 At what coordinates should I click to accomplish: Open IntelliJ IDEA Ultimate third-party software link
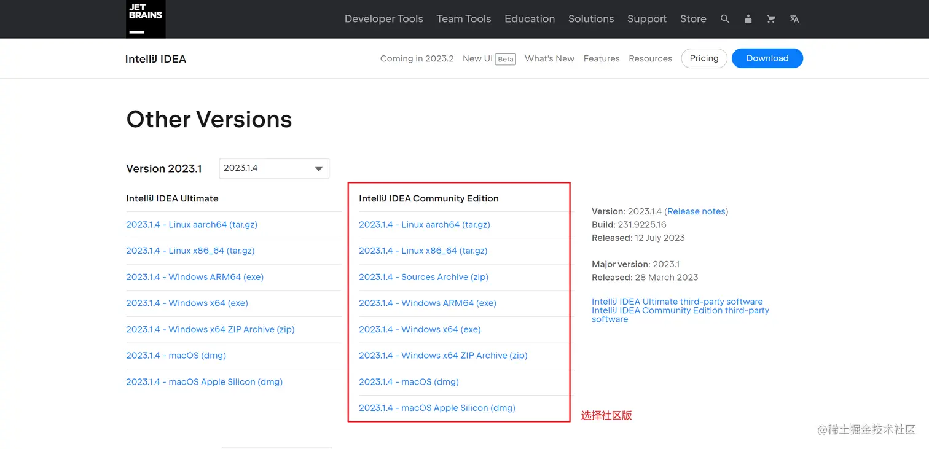pyautogui.click(x=677, y=302)
